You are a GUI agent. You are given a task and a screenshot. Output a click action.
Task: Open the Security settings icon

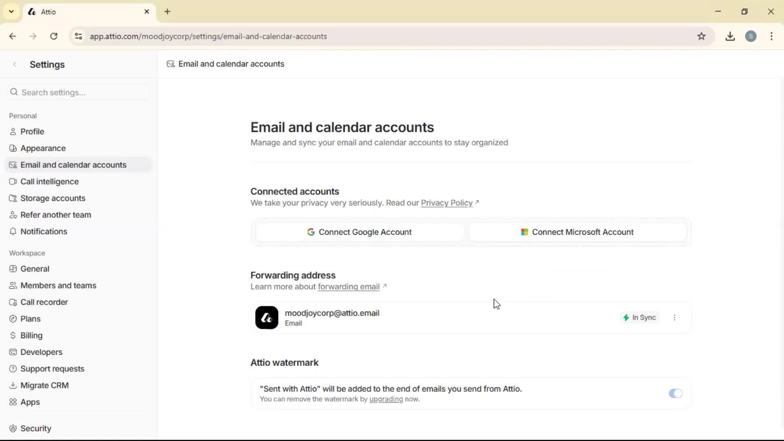point(13,428)
